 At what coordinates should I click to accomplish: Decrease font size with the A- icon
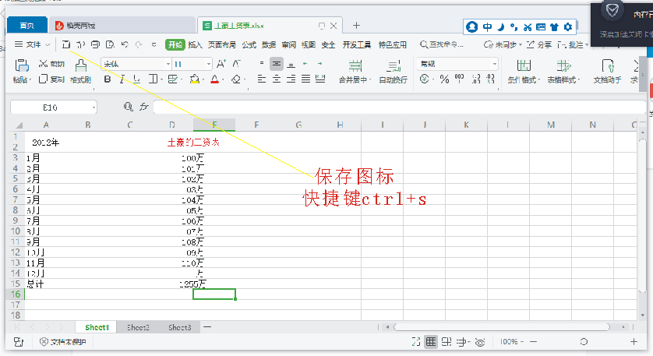[236, 63]
